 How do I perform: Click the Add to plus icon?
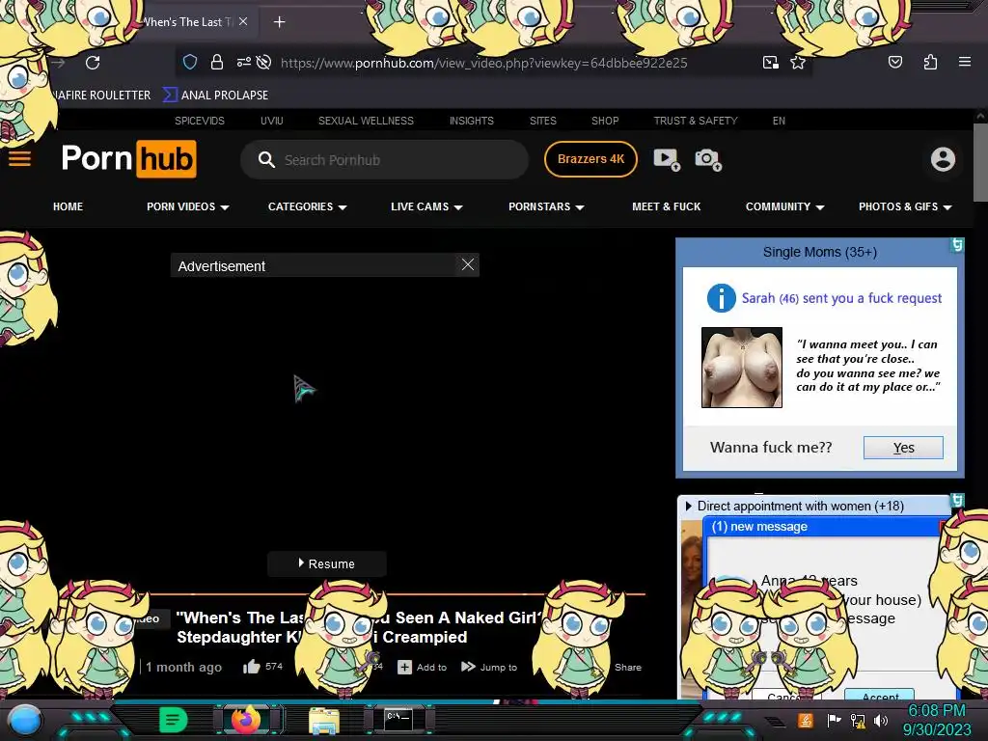404,667
